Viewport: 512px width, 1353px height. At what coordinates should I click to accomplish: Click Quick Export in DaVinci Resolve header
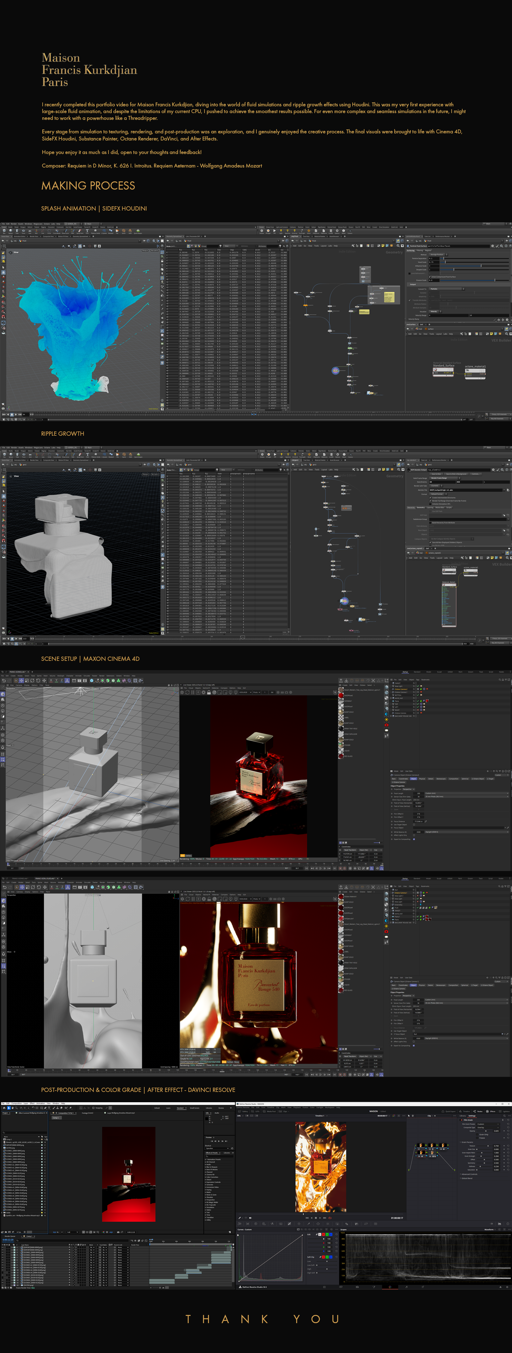(448, 1111)
